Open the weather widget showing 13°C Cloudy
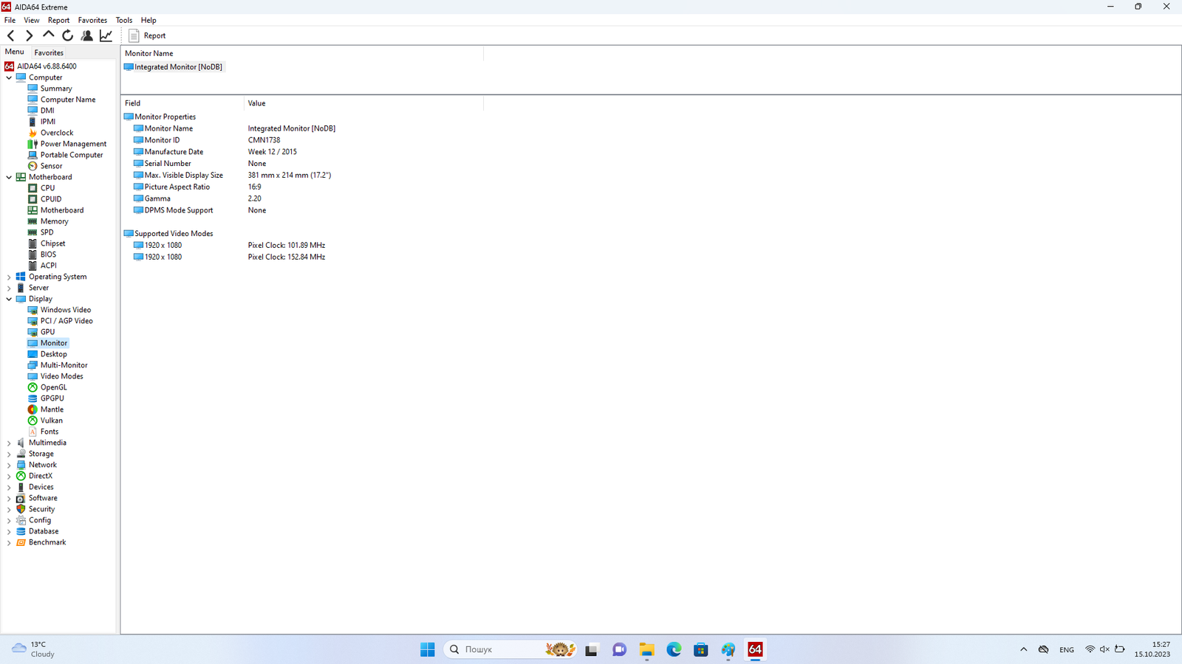1182x664 pixels. (34, 649)
